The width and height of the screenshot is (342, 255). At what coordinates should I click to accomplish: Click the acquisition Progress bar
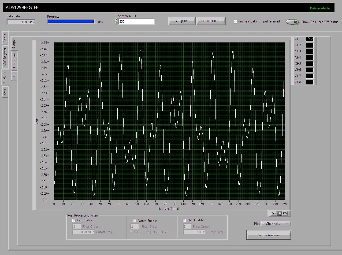click(x=71, y=22)
